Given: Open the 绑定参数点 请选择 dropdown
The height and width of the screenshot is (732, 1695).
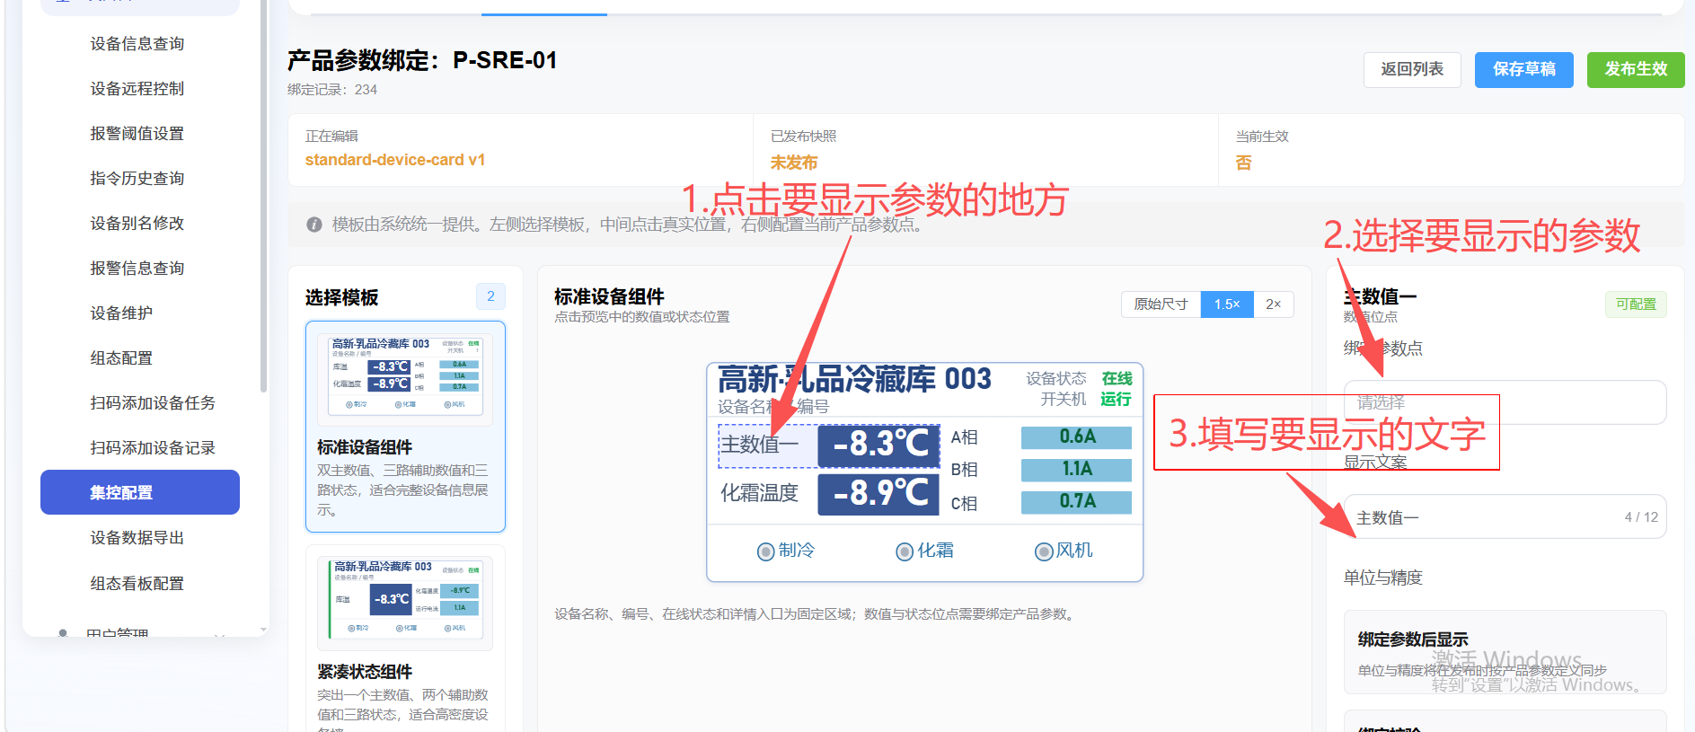Looking at the screenshot, I should pyautogui.click(x=1505, y=402).
